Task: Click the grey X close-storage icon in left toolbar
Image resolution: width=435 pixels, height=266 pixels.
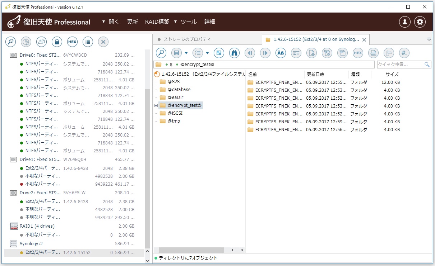Action: 103,42
